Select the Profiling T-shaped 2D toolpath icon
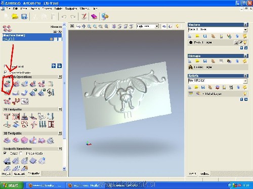The image size is (253, 189). tap(7, 116)
